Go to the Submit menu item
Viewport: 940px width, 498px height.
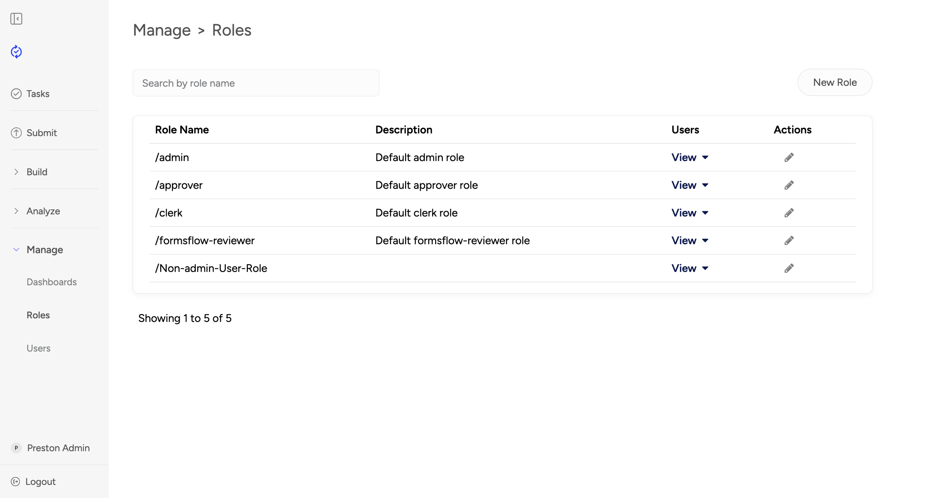(41, 133)
